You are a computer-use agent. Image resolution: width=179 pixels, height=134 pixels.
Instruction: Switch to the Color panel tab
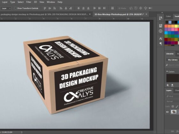(168, 16)
